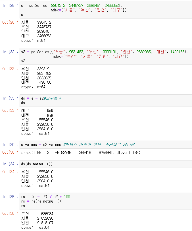The width and height of the screenshot is (192, 231).
Task: Click 258416.0 in Out [33]
Action: click(45, 129)
